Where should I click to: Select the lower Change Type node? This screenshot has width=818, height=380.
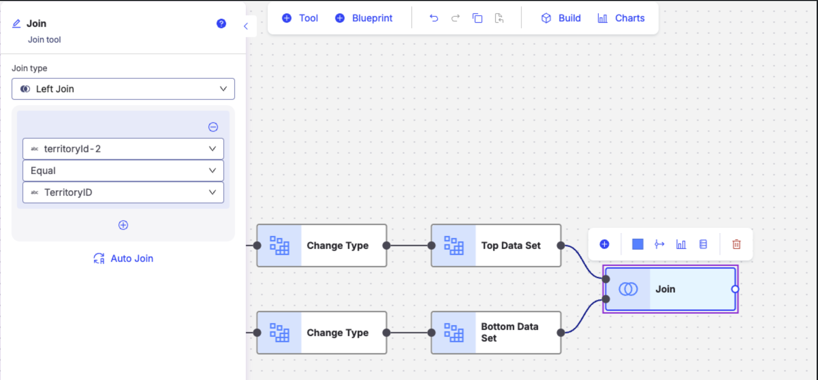click(x=322, y=333)
